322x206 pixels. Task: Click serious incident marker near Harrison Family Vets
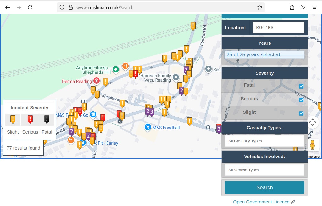(135, 74)
